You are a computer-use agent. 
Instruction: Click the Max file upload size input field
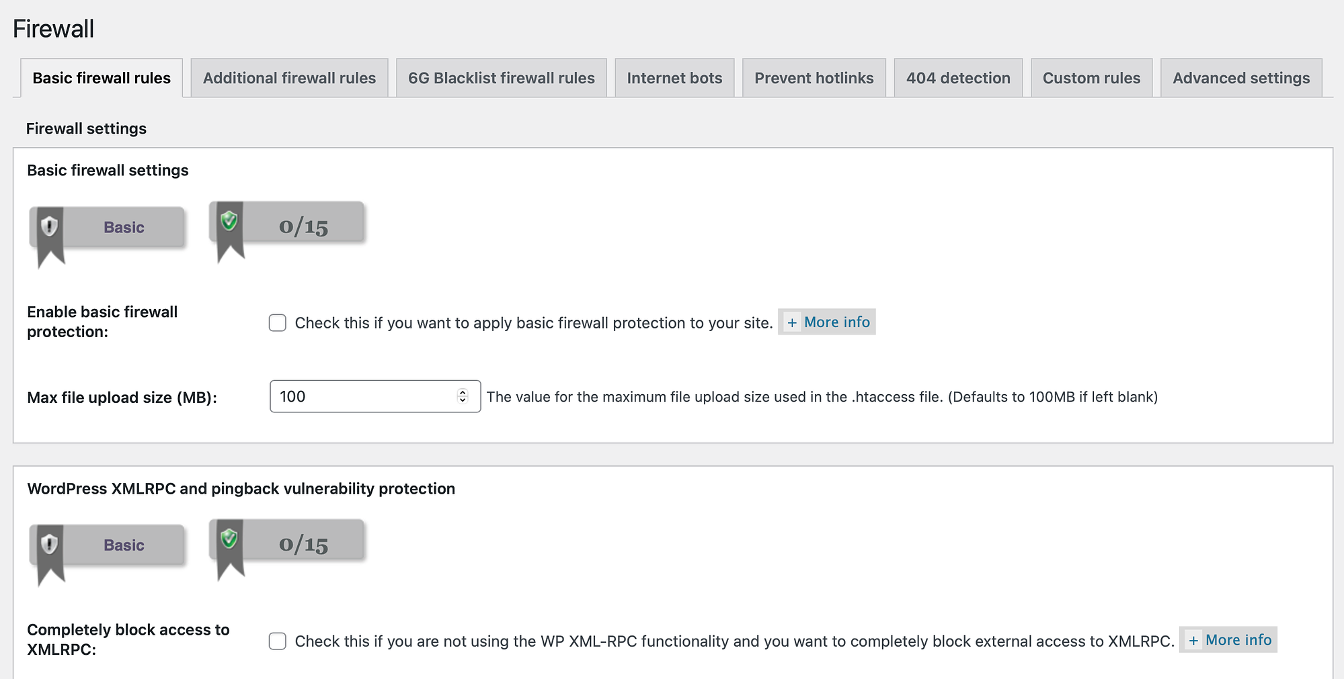[363, 396]
